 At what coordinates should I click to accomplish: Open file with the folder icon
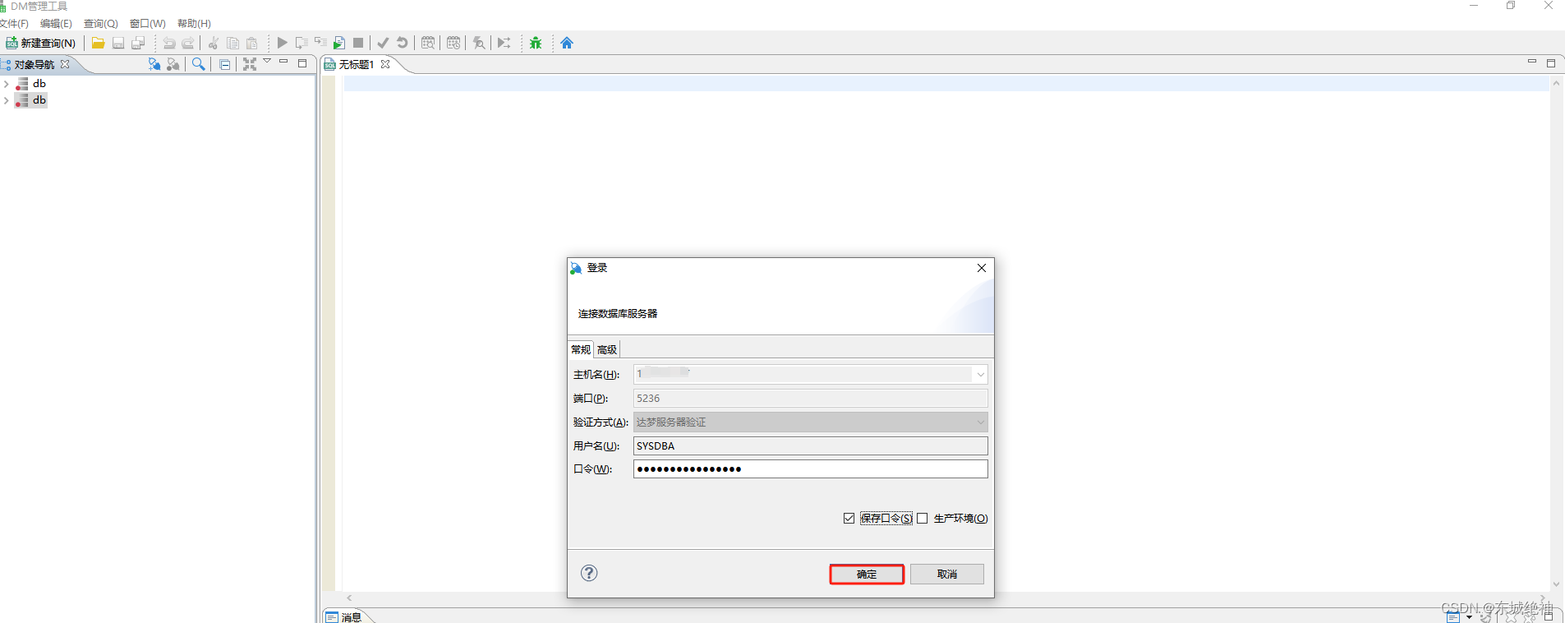(x=98, y=43)
